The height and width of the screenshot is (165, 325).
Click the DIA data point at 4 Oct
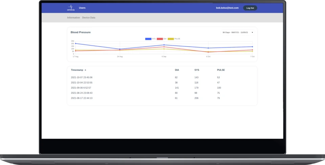(208, 52)
